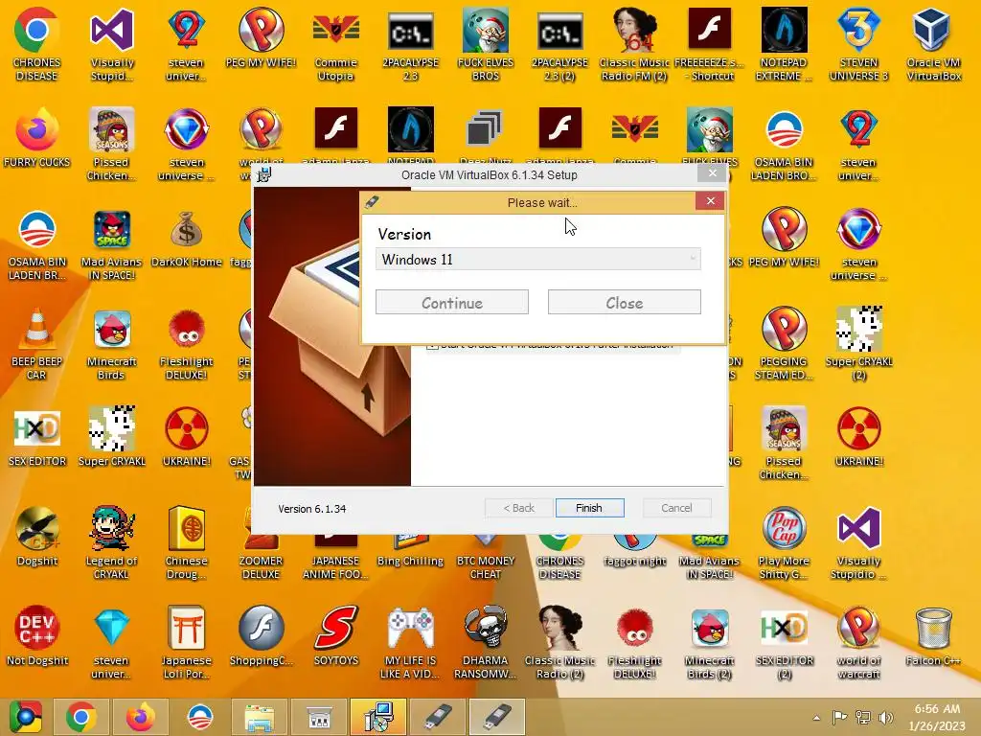Select the HxD icon labeled (2) in bottom row
This screenshot has height=736, width=981.
[784, 643]
